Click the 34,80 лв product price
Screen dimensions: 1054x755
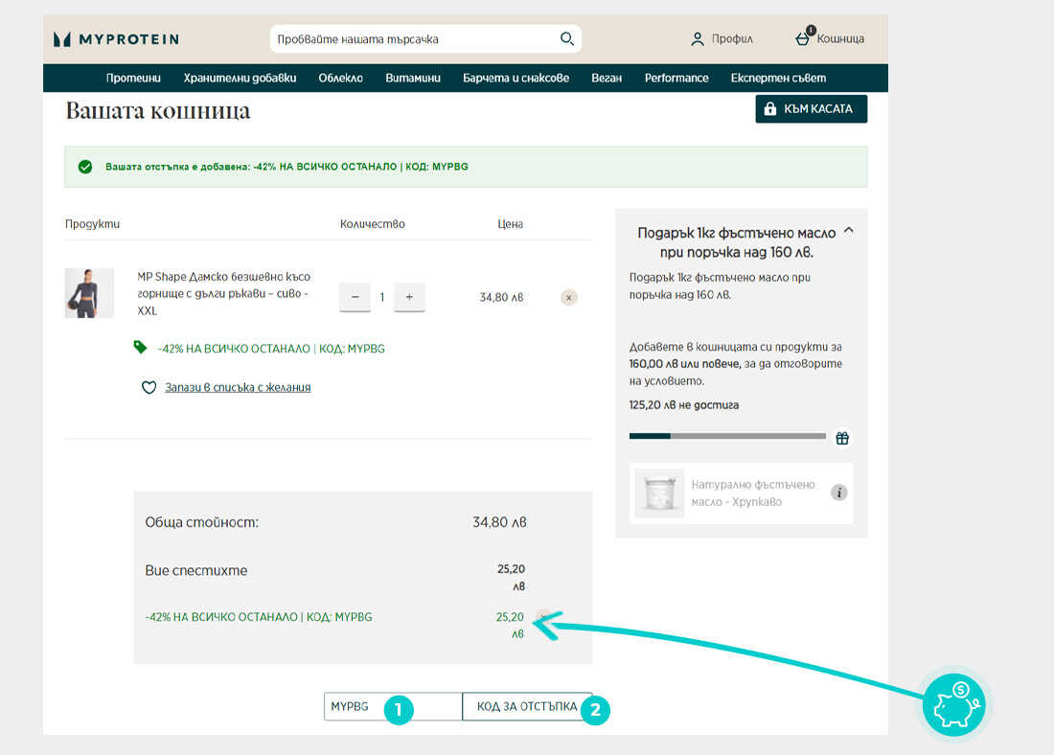[501, 297]
